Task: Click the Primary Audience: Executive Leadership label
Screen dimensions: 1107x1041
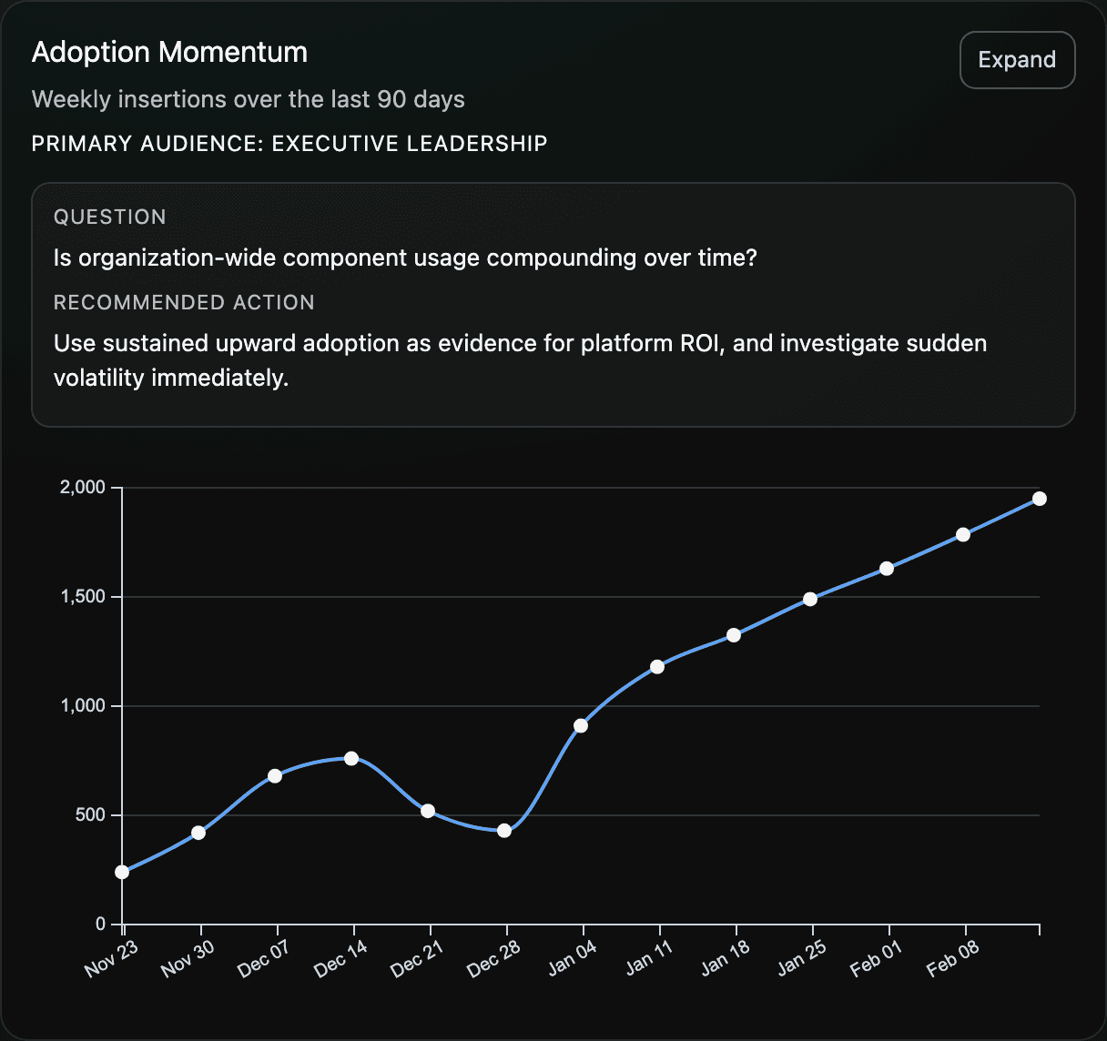Action: coord(289,143)
